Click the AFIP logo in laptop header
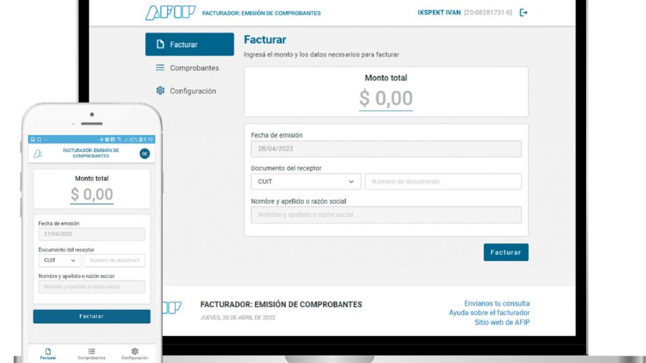 (x=170, y=13)
